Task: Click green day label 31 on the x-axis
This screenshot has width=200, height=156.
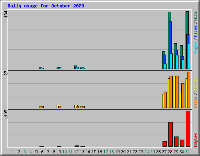Action: click(x=187, y=152)
